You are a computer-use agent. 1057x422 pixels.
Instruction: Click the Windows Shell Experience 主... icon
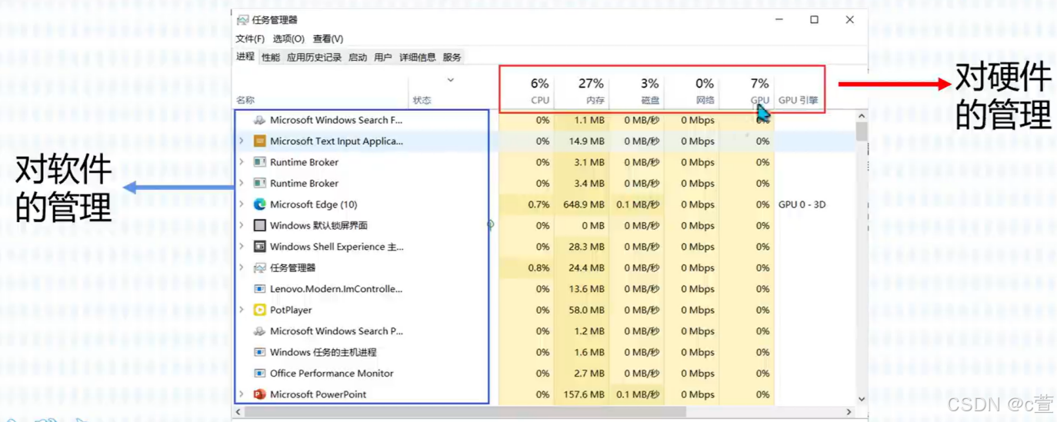[x=260, y=247]
